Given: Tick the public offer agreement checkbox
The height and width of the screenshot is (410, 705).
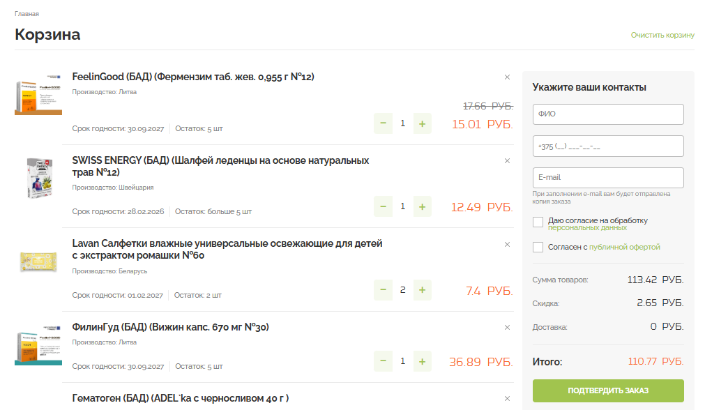Looking at the screenshot, I should (x=538, y=247).
